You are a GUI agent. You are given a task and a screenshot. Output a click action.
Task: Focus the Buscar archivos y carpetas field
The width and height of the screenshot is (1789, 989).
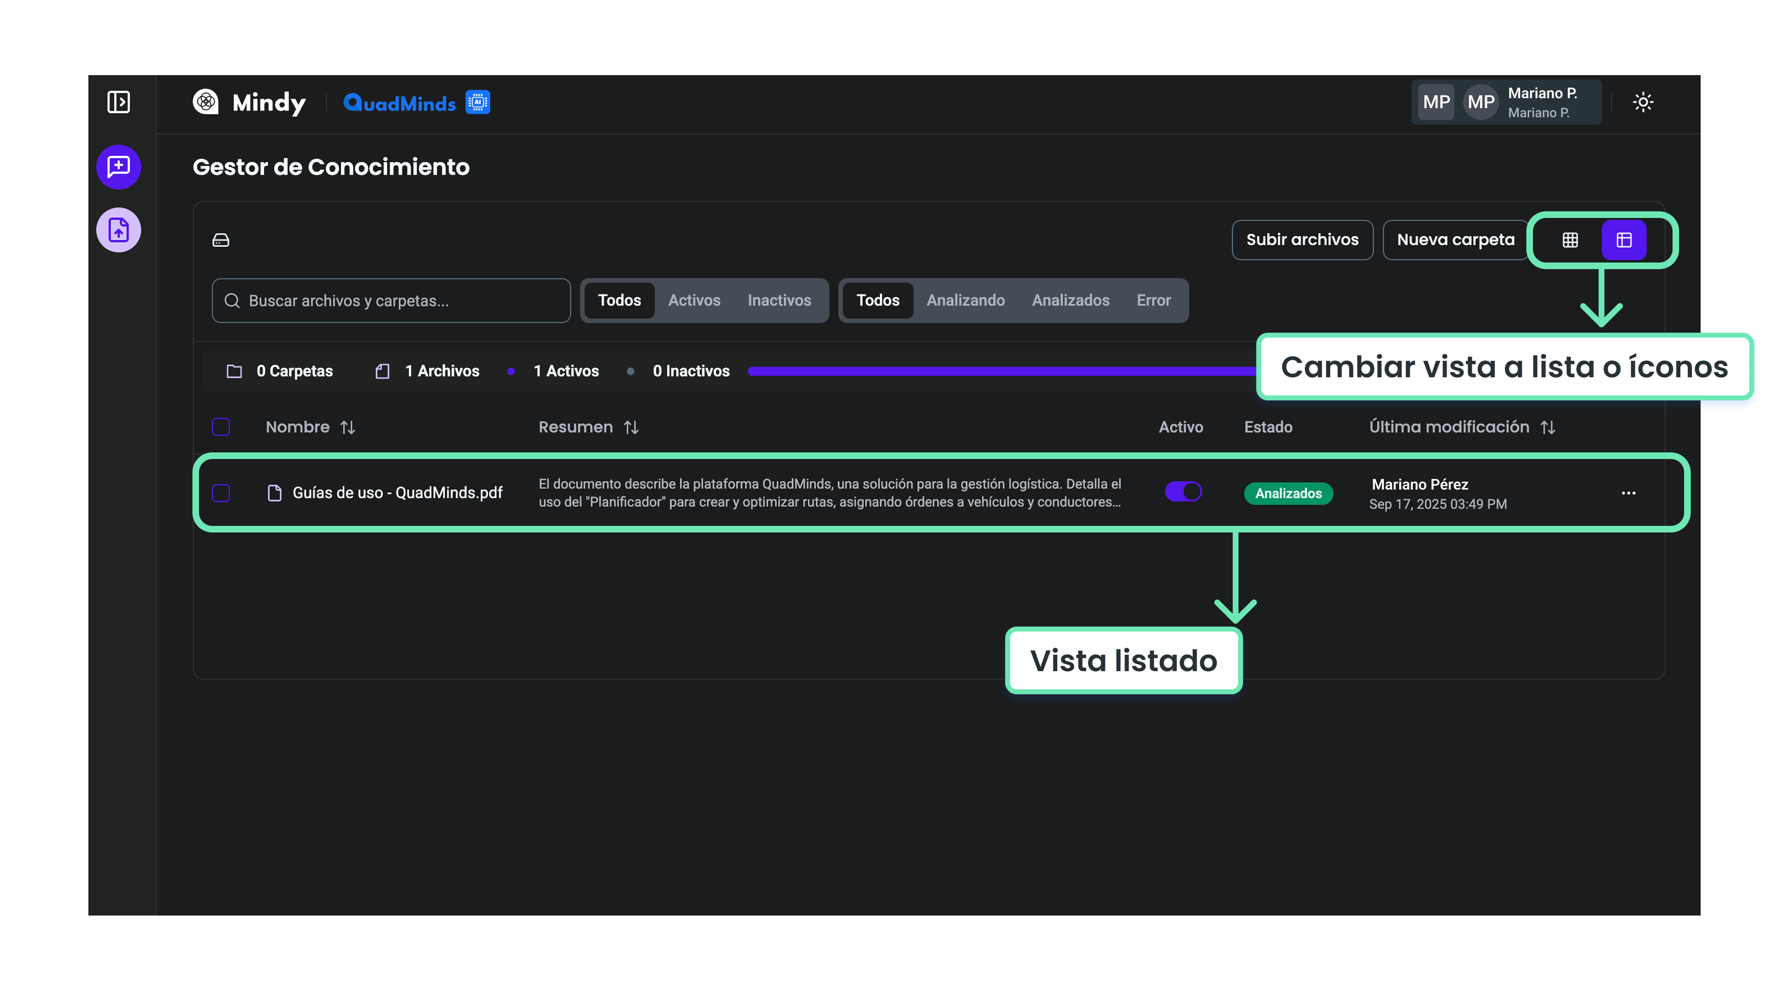click(x=391, y=300)
